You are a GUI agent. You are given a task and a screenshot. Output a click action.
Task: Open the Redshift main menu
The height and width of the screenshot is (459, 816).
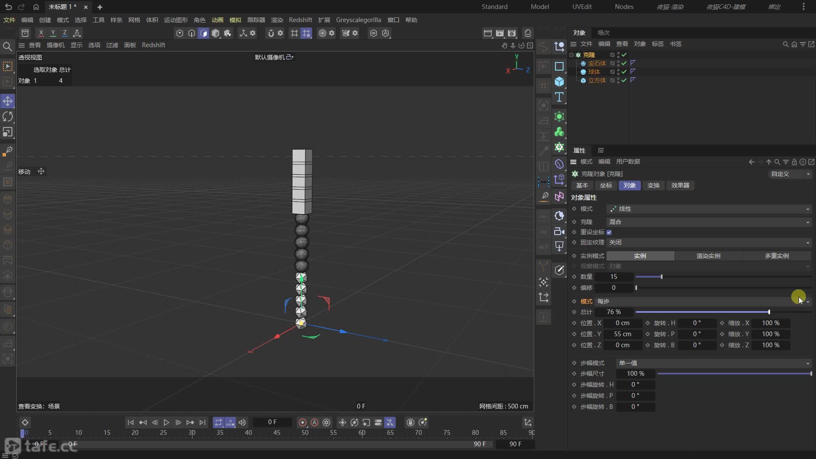[300, 20]
